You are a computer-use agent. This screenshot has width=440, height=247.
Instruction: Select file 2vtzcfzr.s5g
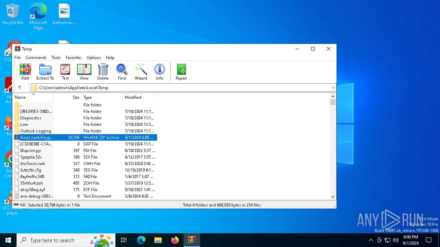(x=85, y=170)
